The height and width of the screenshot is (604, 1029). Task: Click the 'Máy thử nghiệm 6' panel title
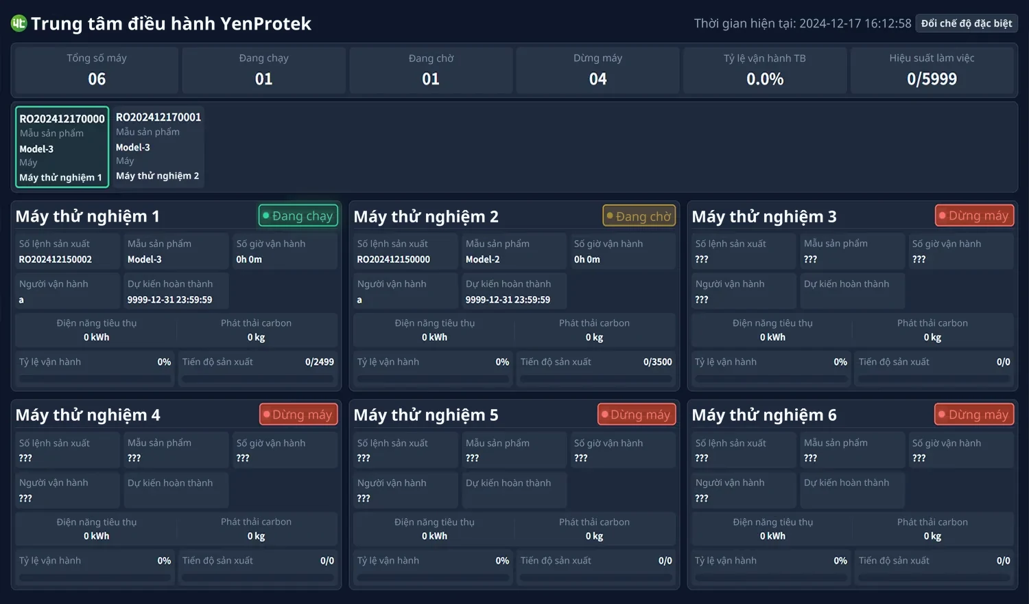(x=764, y=415)
